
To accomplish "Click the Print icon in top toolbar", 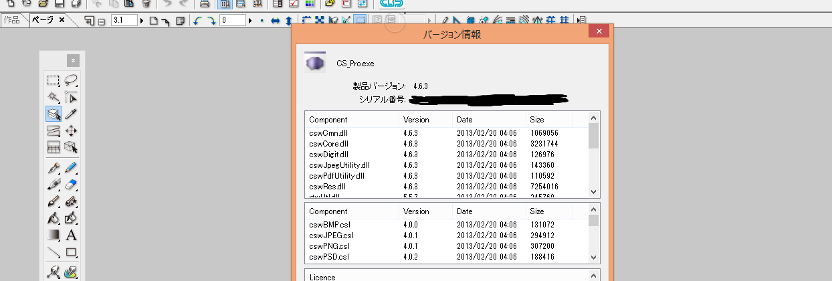I will click(205, 4).
